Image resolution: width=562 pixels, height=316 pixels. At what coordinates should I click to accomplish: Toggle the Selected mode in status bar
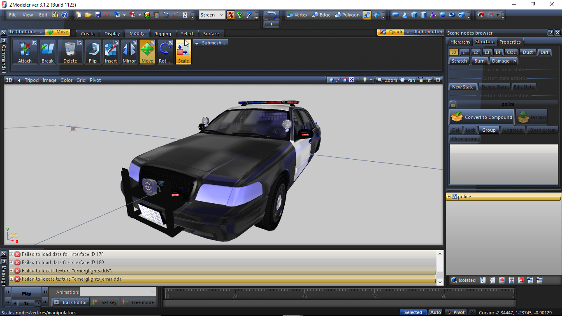[x=413, y=312]
